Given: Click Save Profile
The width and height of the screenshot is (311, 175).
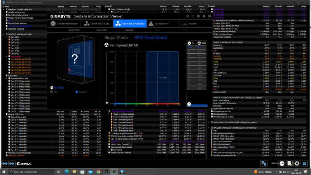Looking at the screenshot, I should click(102, 30).
